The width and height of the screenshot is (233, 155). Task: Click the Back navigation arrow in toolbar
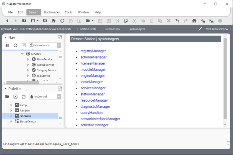click(7, 21)
